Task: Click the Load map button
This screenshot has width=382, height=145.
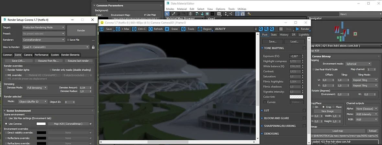Action: point(337,131)
